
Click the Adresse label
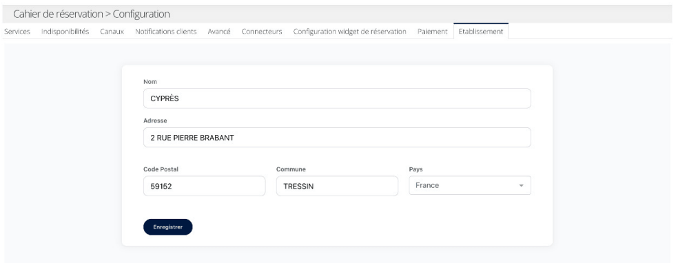point(155,120)
